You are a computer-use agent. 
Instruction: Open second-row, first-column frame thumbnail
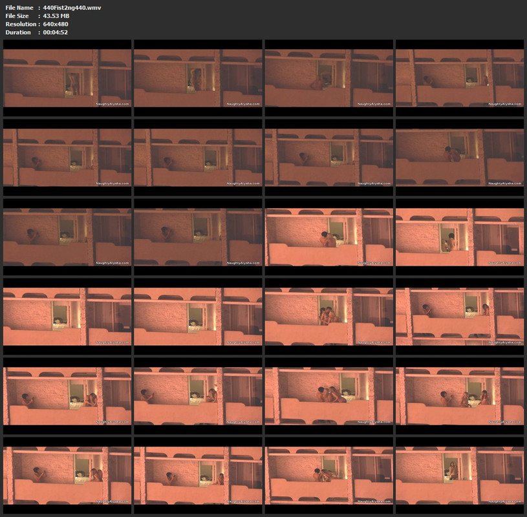67,158
